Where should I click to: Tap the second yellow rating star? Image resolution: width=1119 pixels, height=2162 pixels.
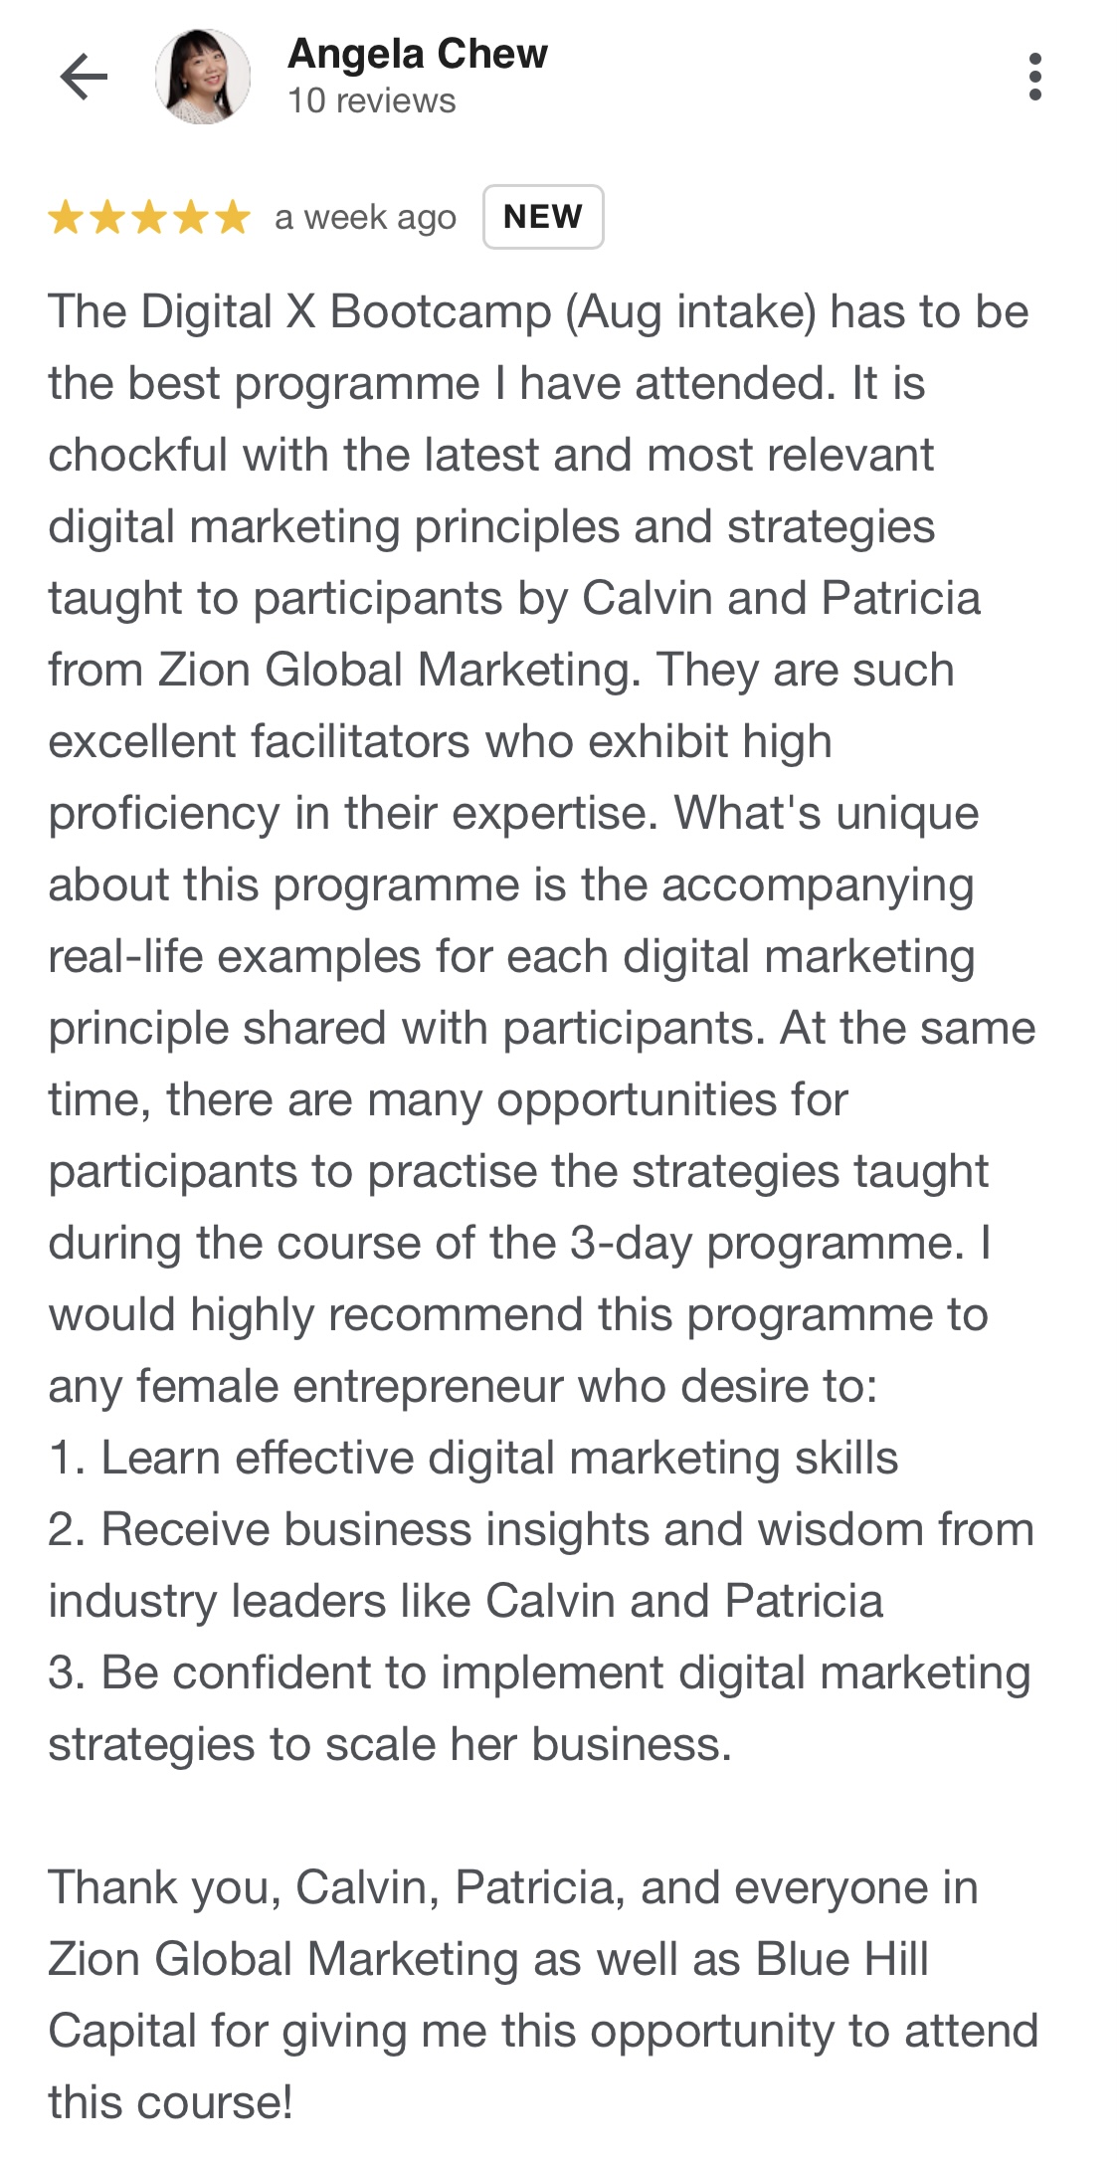[107, 217]
